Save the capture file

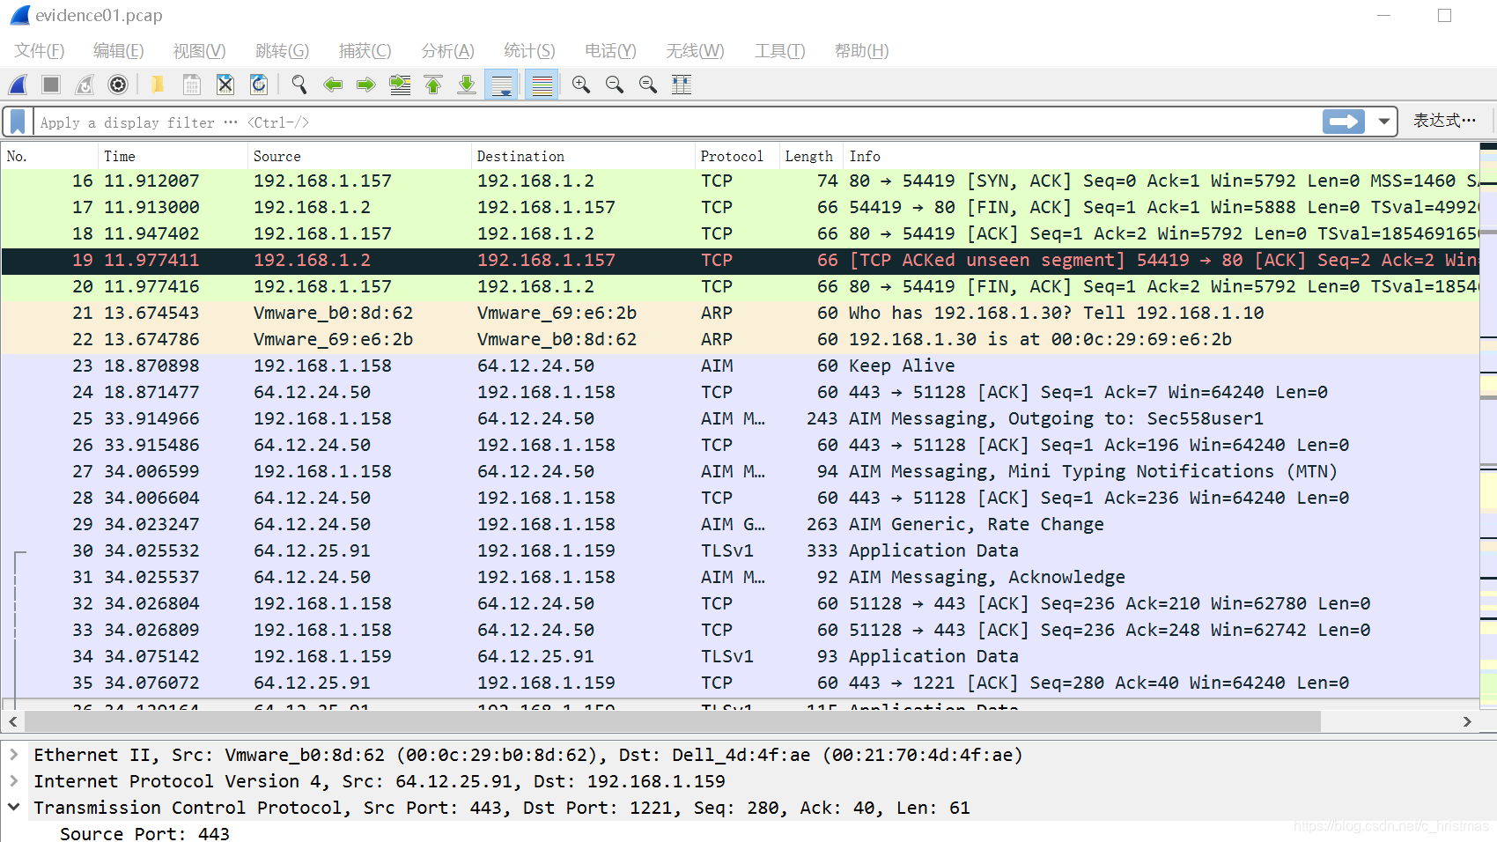[x=192, y=85]
